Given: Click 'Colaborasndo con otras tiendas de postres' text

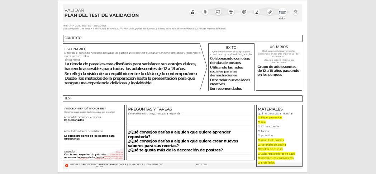Looking at the screenshot, I should click(x=230, y=61).
